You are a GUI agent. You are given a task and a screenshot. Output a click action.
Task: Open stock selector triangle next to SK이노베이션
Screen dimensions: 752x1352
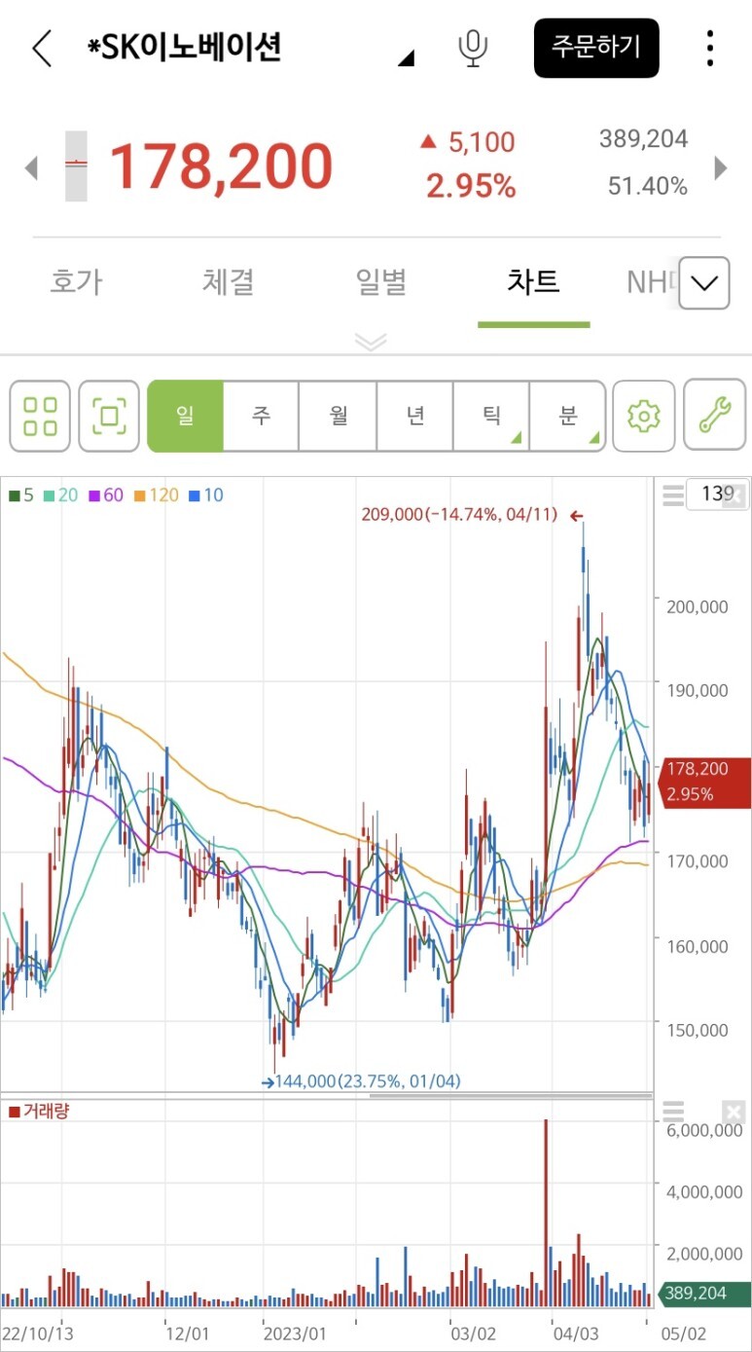[406, 59]
